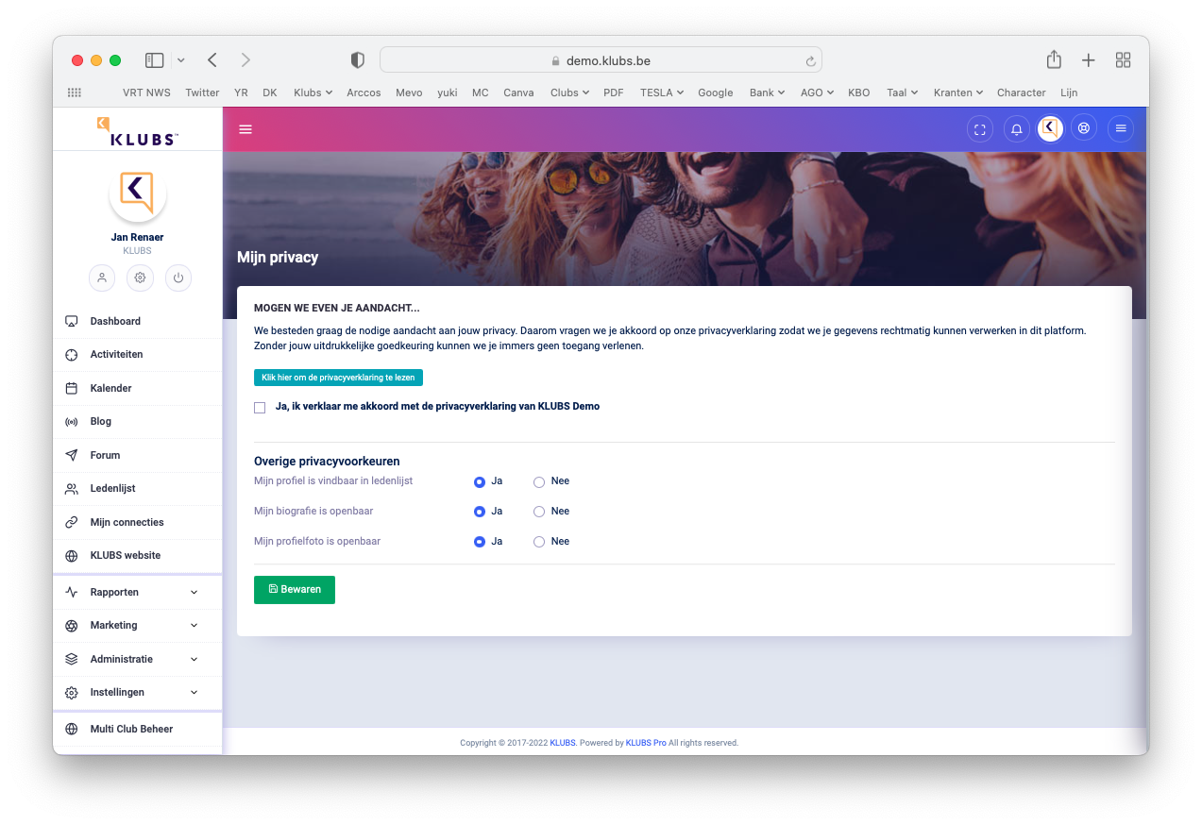The height and width of the screenshot is (825, 1202).
Task: Expand the Marketing sidebar section
Action: pos(130,626)
